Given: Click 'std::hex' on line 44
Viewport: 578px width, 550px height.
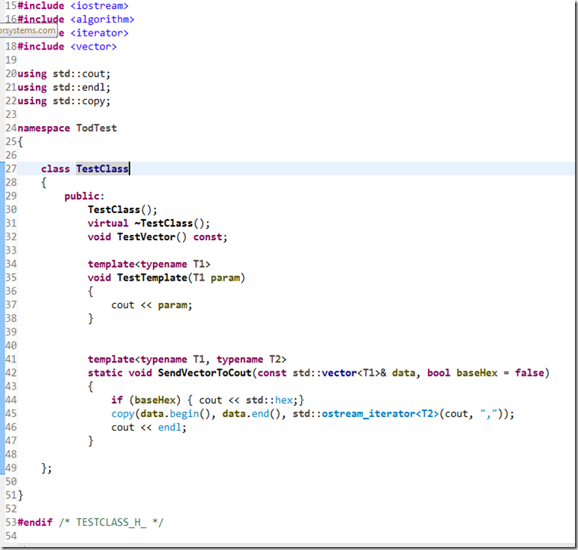Looking at the screenshot, I should click(269, 400).
